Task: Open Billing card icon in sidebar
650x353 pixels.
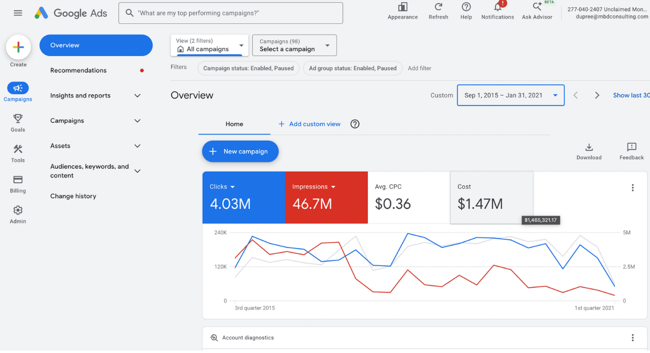Action: 18,179
